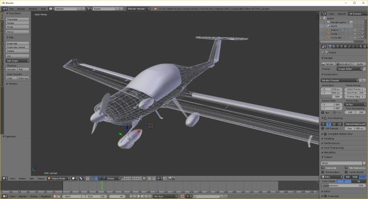This screenshot has width=368, height=199.
Task: Open the Playback menu in timeline
Action: pyautogui.click(x=46, y=196)
